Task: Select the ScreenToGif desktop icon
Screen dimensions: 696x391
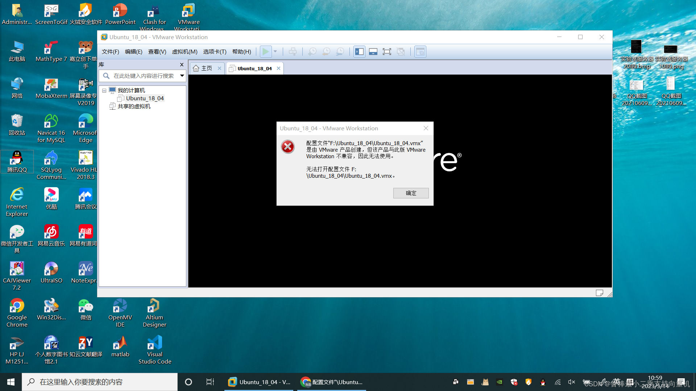Action: tap(51, 14)
